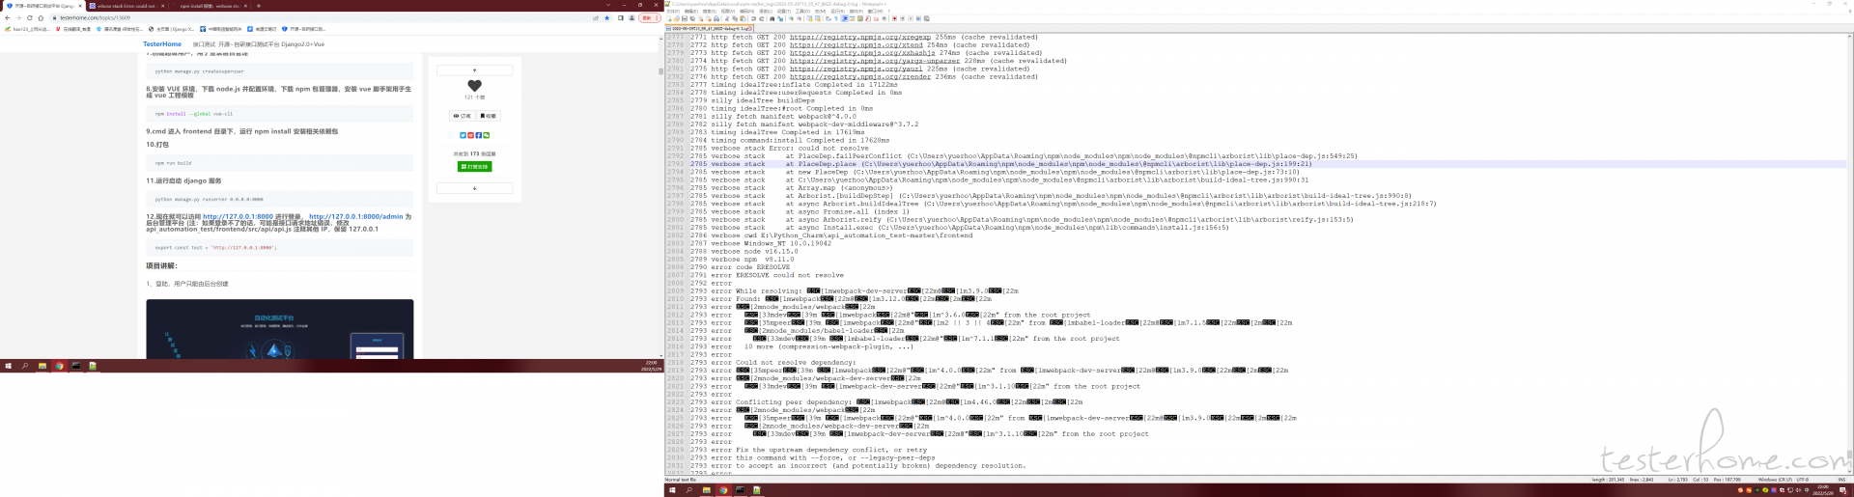Click the 'Windows (CR LF)' status bar entry
1854x497 pixels.
point(1774,480)
